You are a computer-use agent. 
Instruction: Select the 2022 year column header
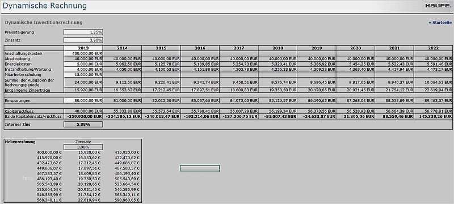433,48
